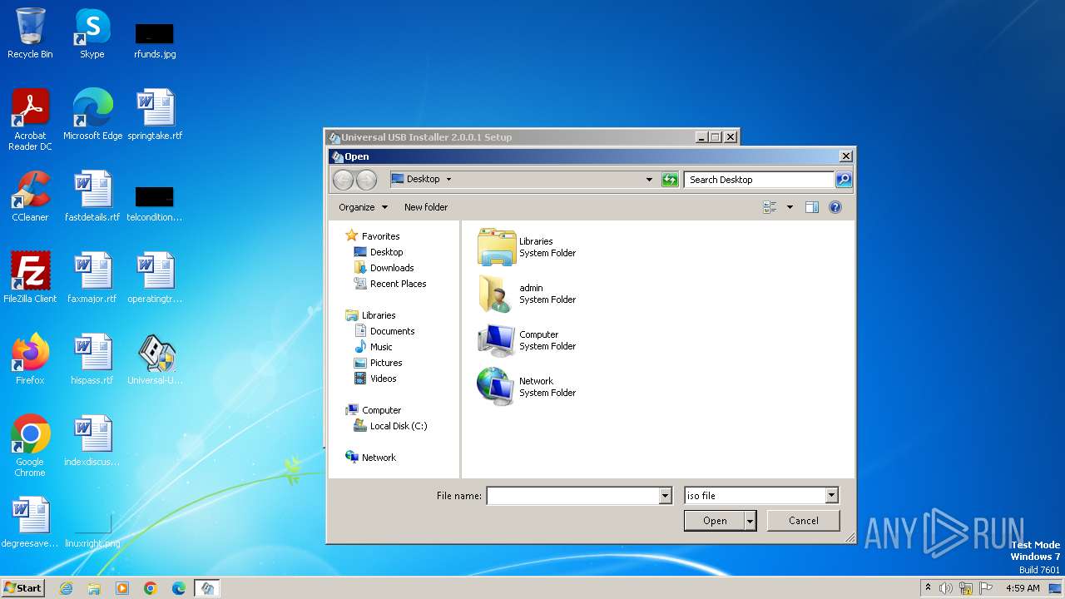Viewport: 1065px width, 599px height.
Task: Click the Search Desktop field
Action: pos(759,179)
